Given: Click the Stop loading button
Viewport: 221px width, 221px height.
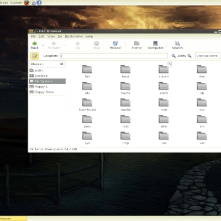Looking at the screenshot, I should coord(96,45).
